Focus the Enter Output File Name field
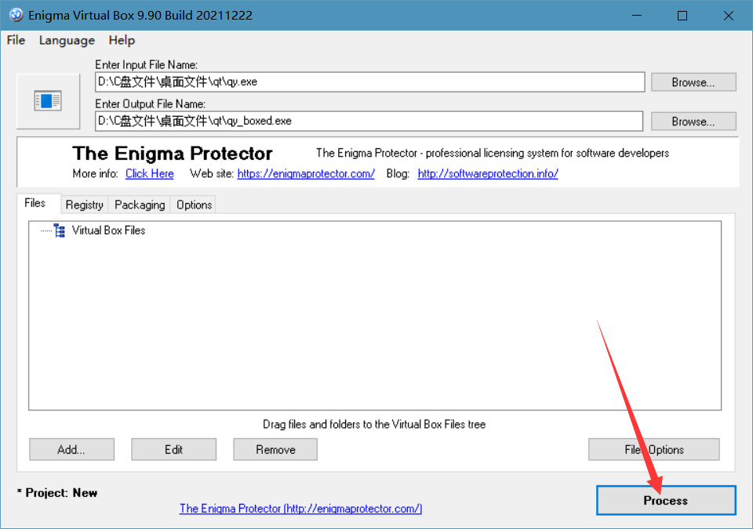 [369, 121]
